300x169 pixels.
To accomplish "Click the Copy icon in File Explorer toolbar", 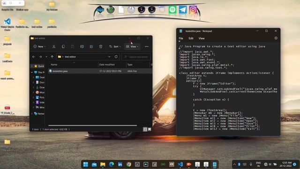I will click(x=63, y=46).
